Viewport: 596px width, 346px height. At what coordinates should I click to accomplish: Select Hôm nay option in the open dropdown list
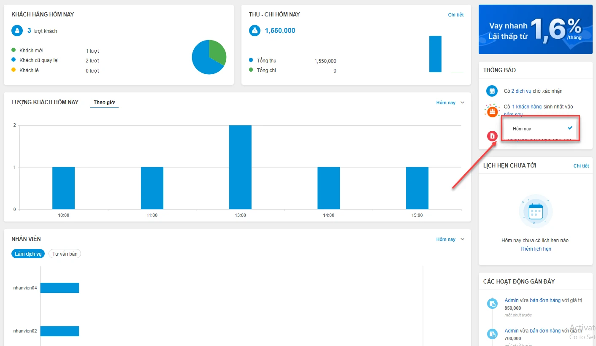click(x=540, y=129)
